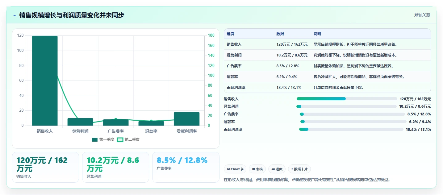Screen dimensions: 443x195
Task: Toggle 第一季度 legend swatch
Action: [95, 139]
